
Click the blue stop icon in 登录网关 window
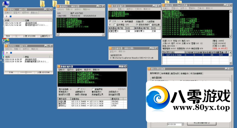11,16
